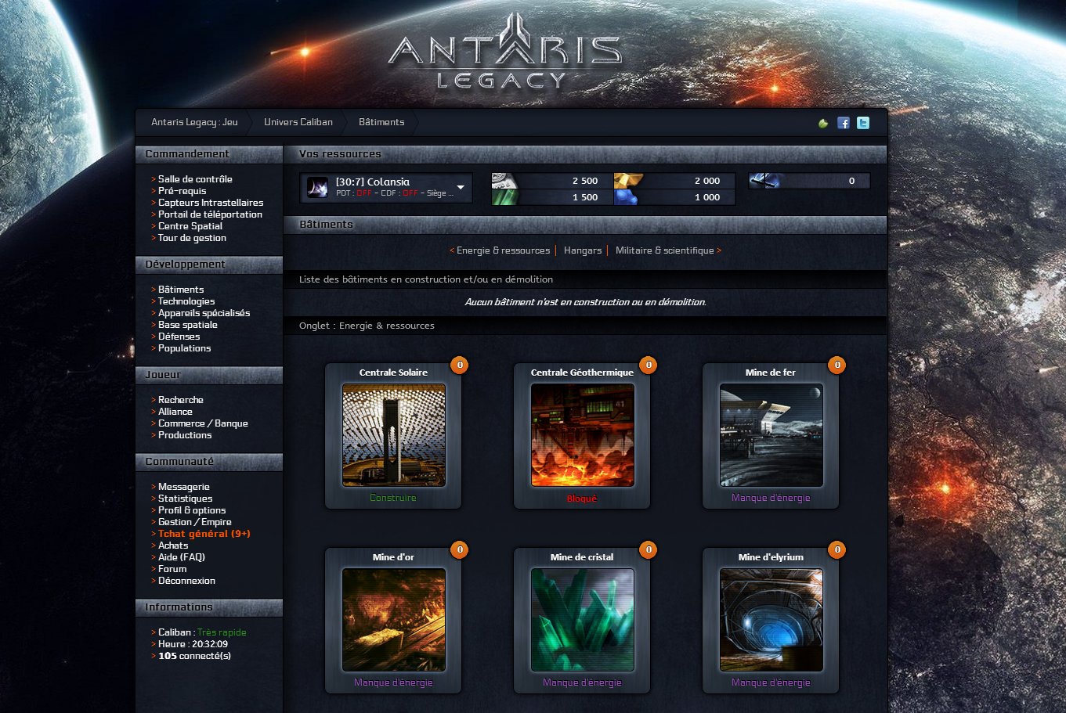Viewport: 1066px width, 713px height.
Task: Click the energy resource icon showing 0
Action: coord(765,181)
